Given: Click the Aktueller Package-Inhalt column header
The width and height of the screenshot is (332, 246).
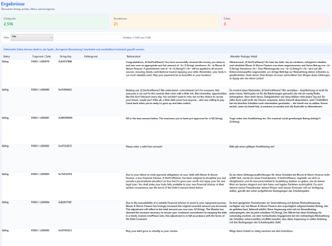Looking at the screenshot, I should coord(244,56).
